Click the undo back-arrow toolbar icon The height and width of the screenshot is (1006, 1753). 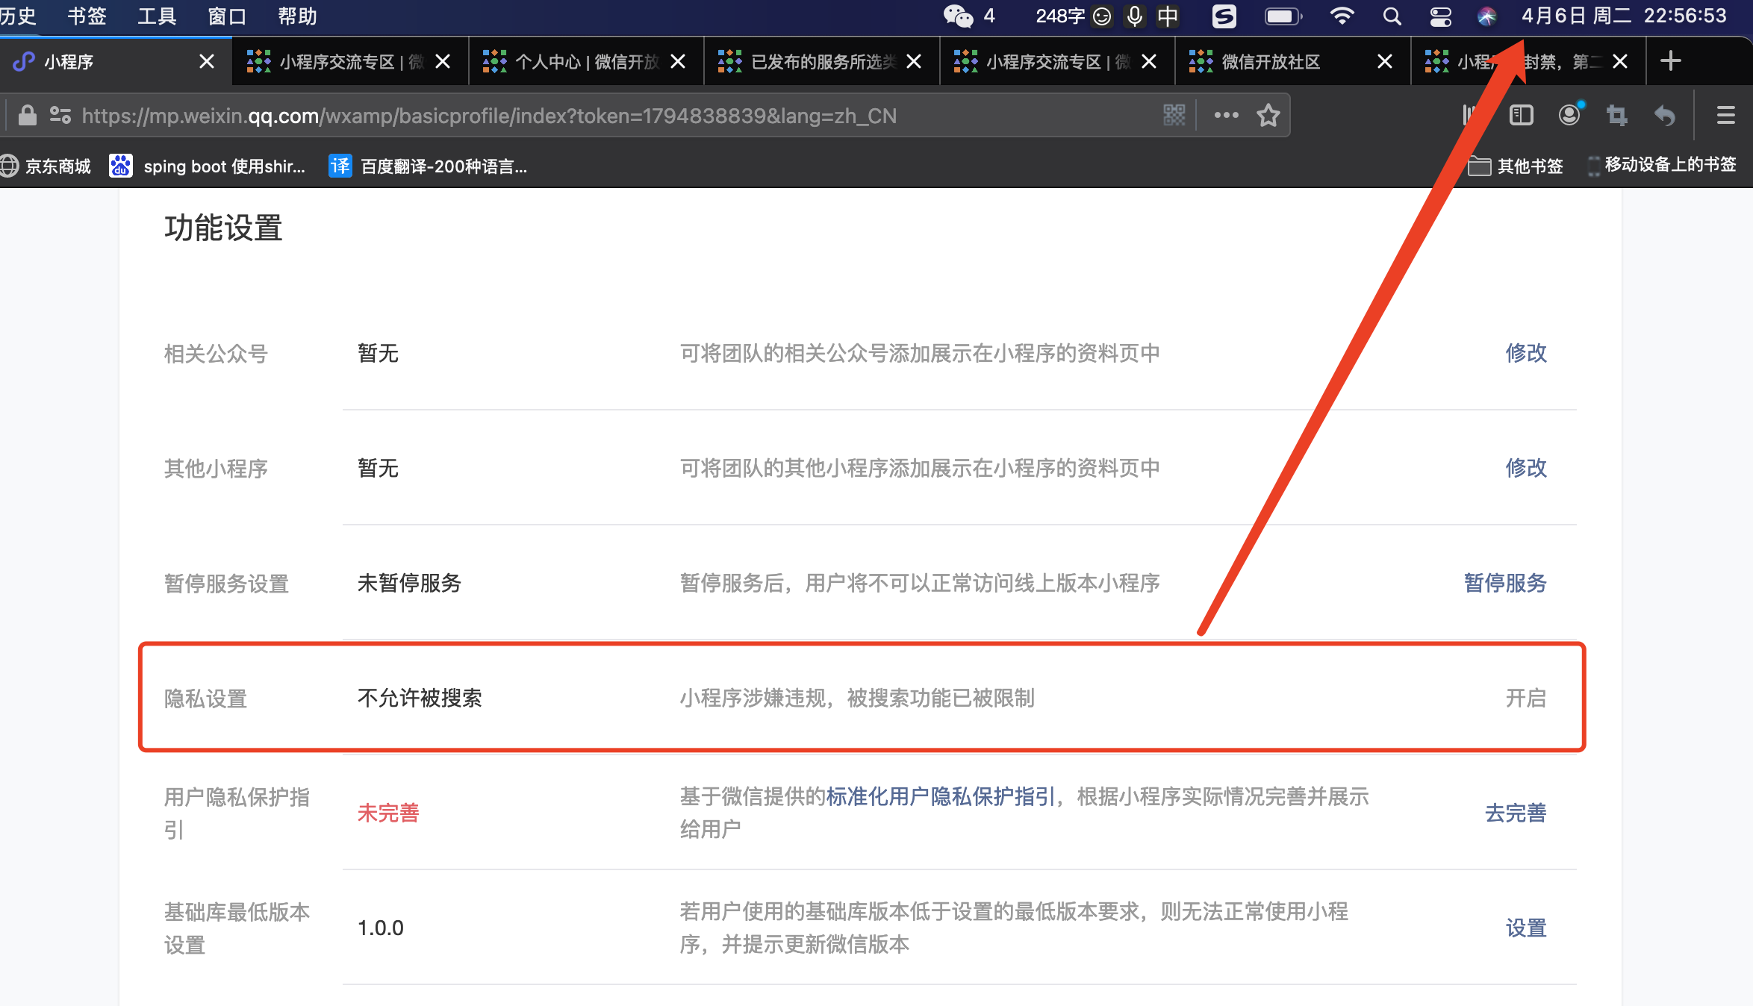[1665, 115]
